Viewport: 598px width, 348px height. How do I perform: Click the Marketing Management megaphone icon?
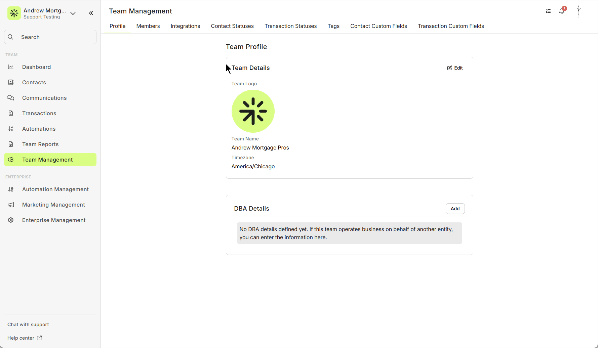click(11, 205)
